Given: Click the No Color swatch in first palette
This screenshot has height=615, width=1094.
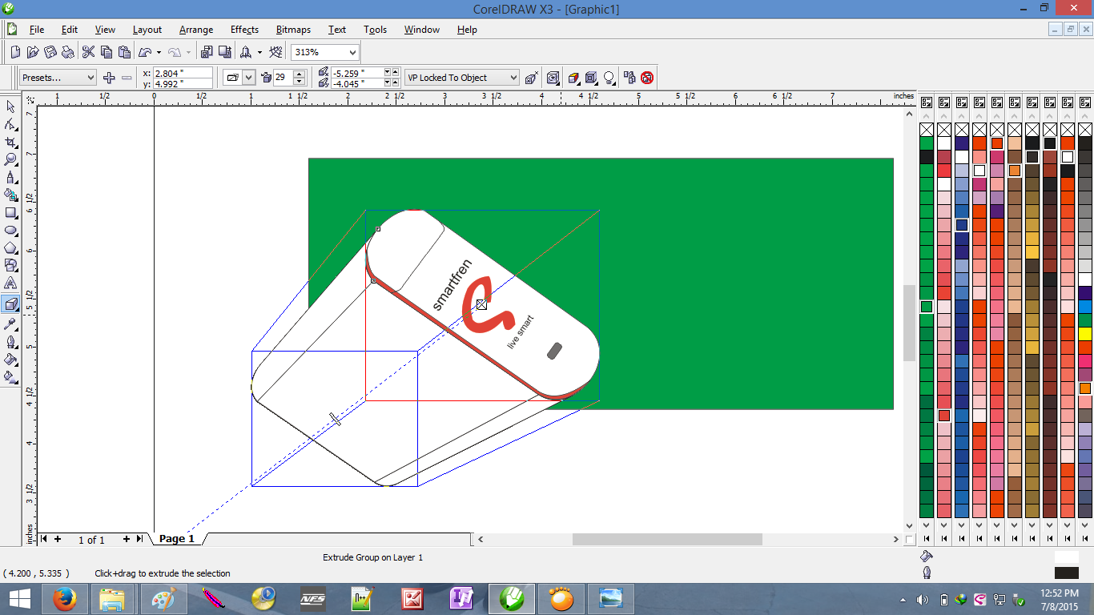Looking at the screenshot, I should coord(927,130).
